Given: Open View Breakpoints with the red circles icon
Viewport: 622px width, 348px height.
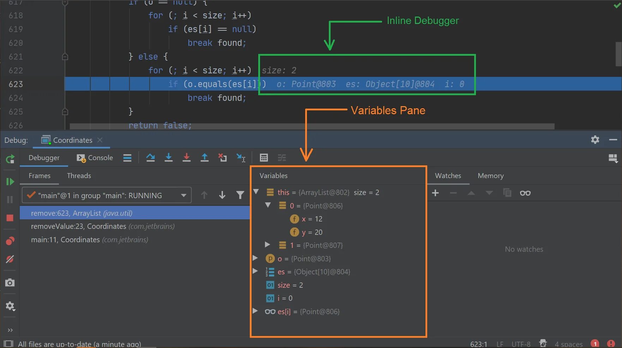Looking at the screenshot, I should click(10, 241).
